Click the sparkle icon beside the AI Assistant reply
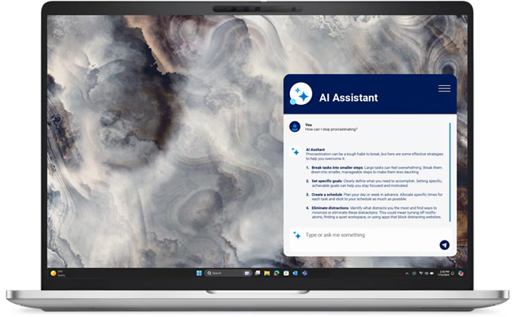516x317 pixels. (x=295, y=151)
